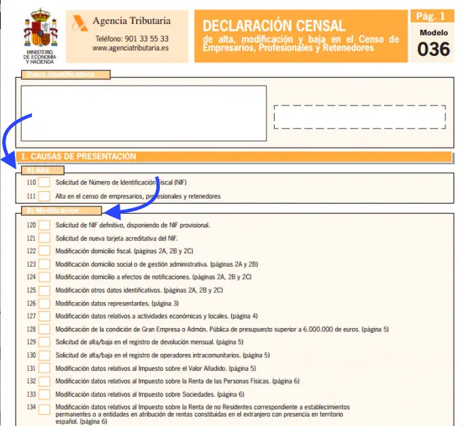The width and height of the screenshot is (463, 426).
Task: Select box 130 operadores intracomunitarios
Action: pyautogui.click(x=44, y=355)
